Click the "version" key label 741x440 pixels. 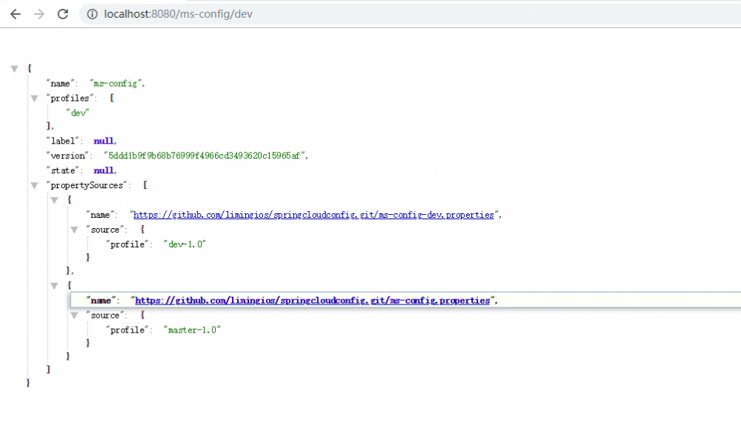pyautogui.click(x=68, y=156)
